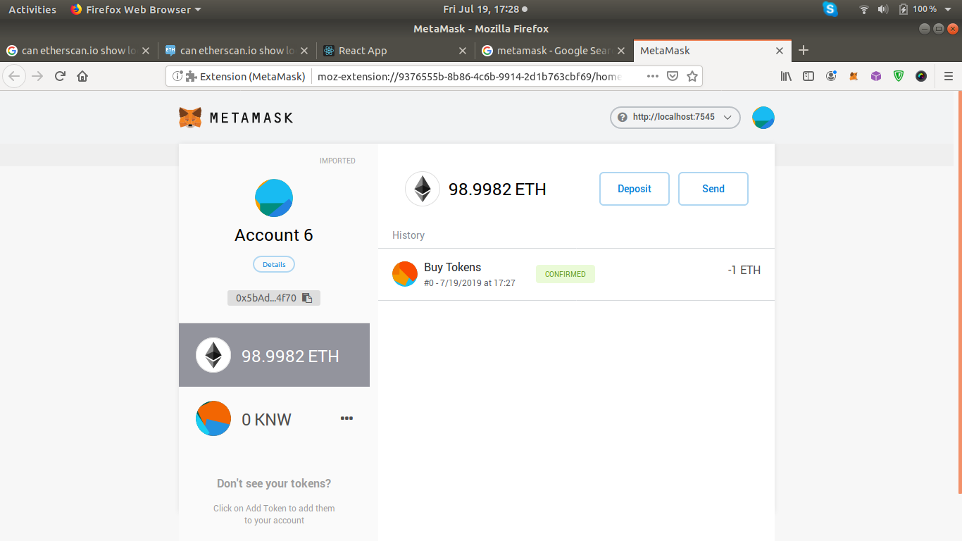Click the Ethereum diamond icon beside balance
This screenshot has width=962, height=541.
422,189
